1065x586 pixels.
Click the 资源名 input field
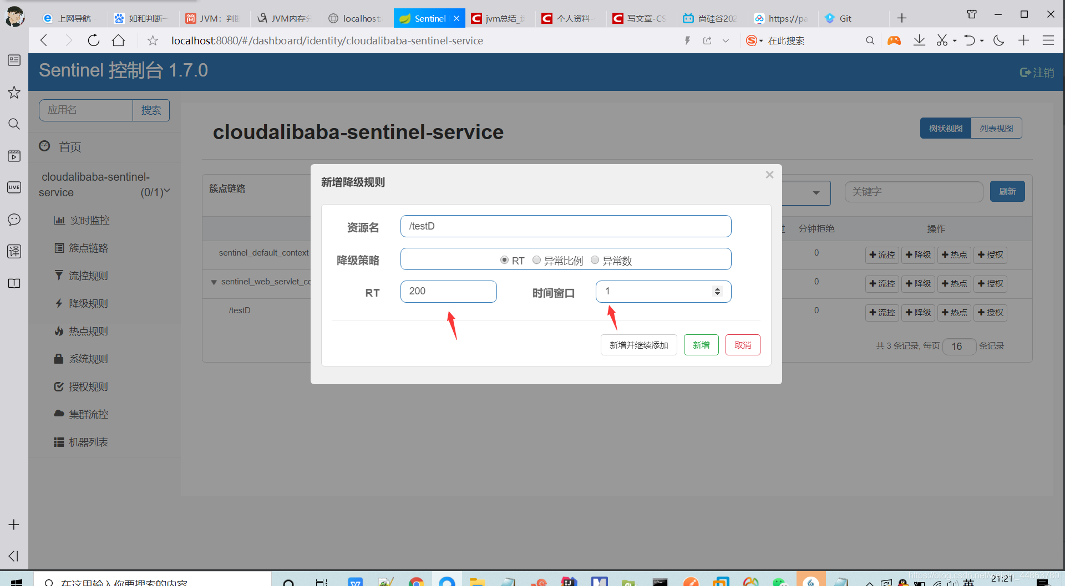(x=566, y=226)
